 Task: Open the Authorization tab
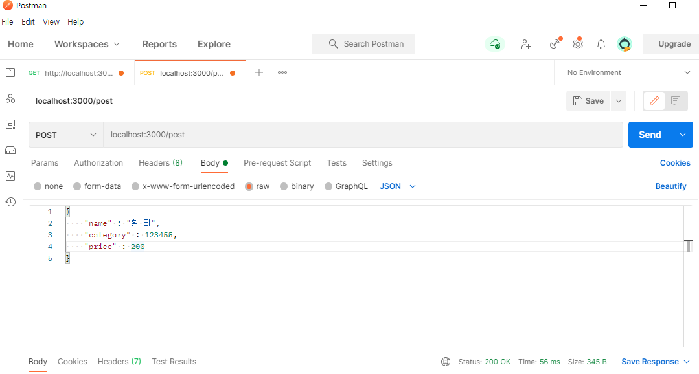(x=98, y=163)
